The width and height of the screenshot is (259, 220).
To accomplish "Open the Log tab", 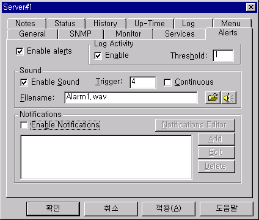I will tap(194, 24).
